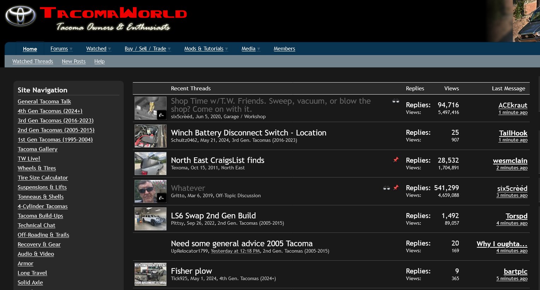The height and width of the screenshot is (290, 540).
Task: Open the Watched menu item
Action: point(96,49)
